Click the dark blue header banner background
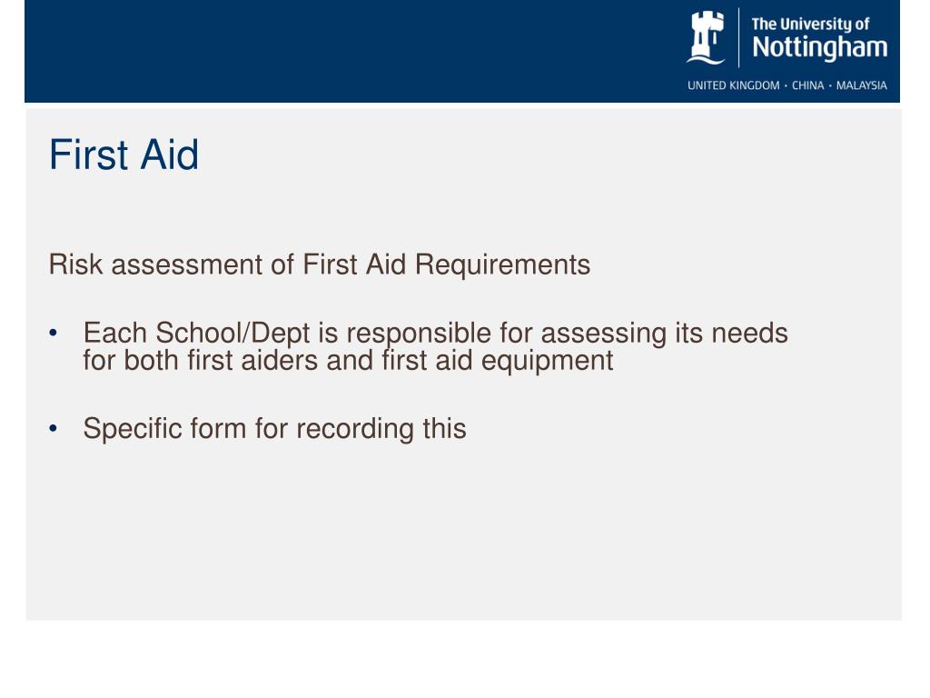The image size is (930, 698). click(356, 51)
